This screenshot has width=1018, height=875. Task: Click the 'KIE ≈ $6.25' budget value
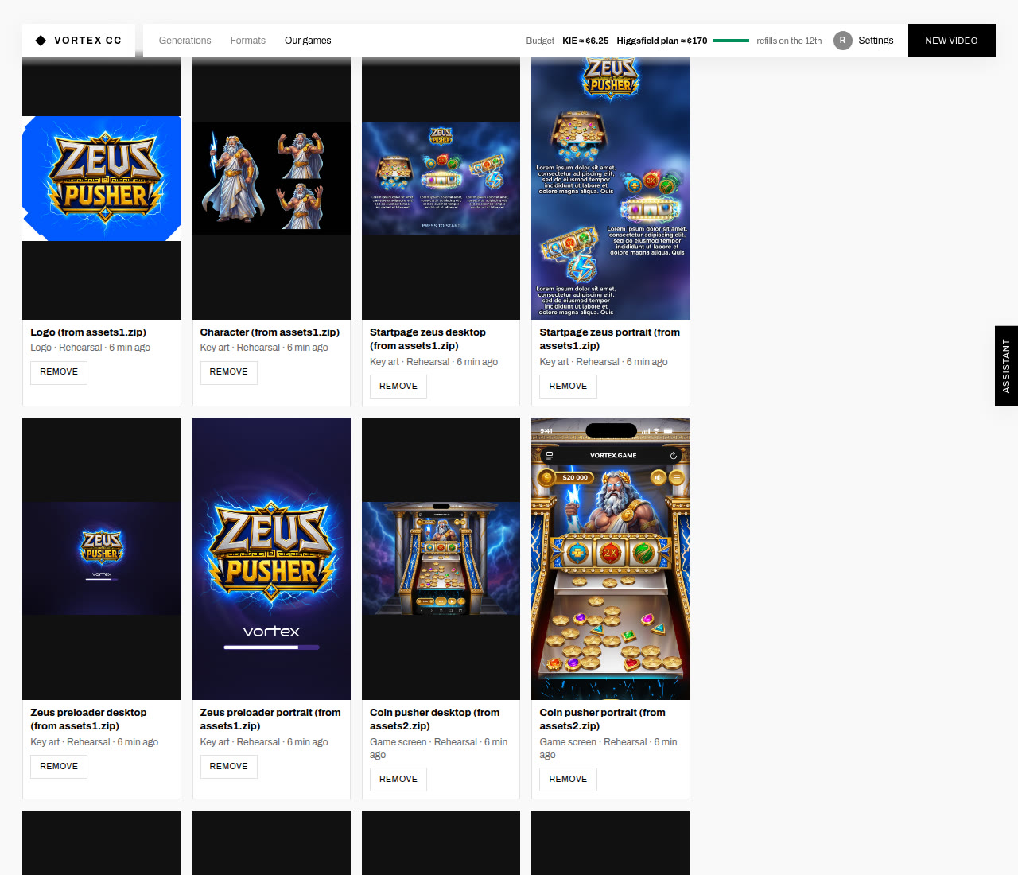(585, 41)
